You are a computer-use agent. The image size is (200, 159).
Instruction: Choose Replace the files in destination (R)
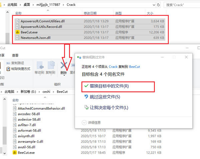coord(109,86)
